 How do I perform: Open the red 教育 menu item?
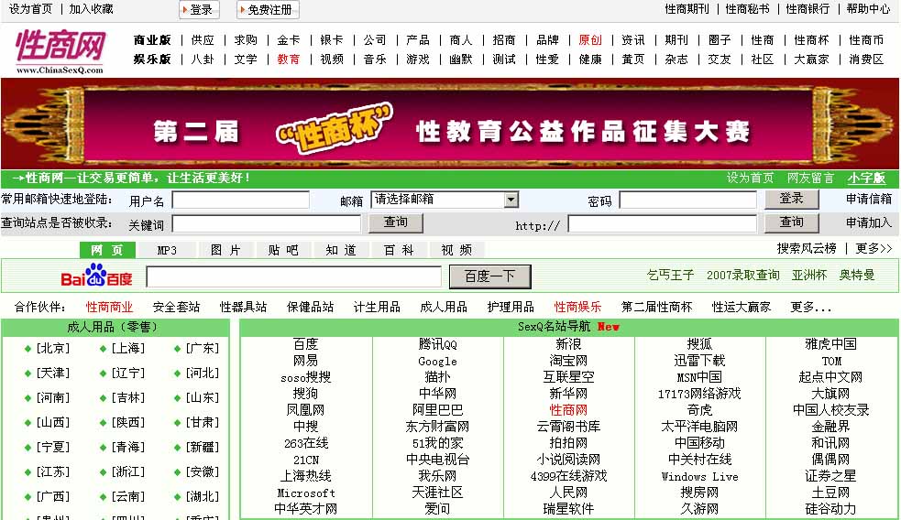coord(288,59)
